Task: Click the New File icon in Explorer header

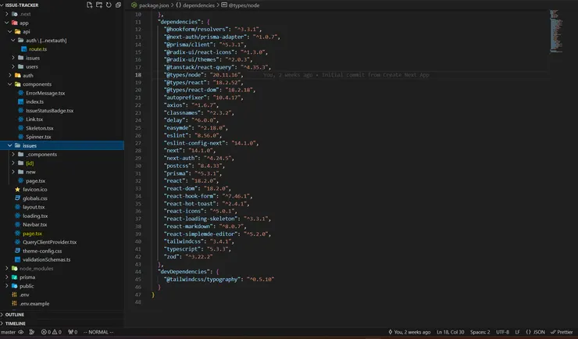Action: point(89,5)
